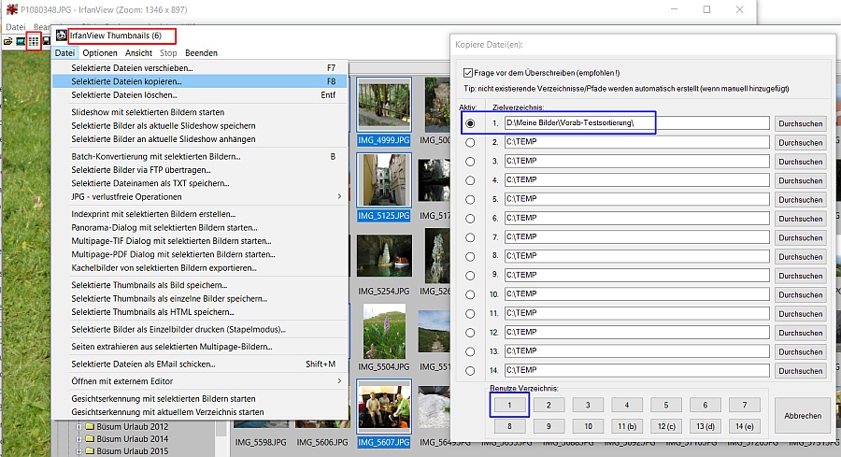Select the Aktiv radio button for directory 1
Screen dimensions: 841x457
tap(469, 123)
